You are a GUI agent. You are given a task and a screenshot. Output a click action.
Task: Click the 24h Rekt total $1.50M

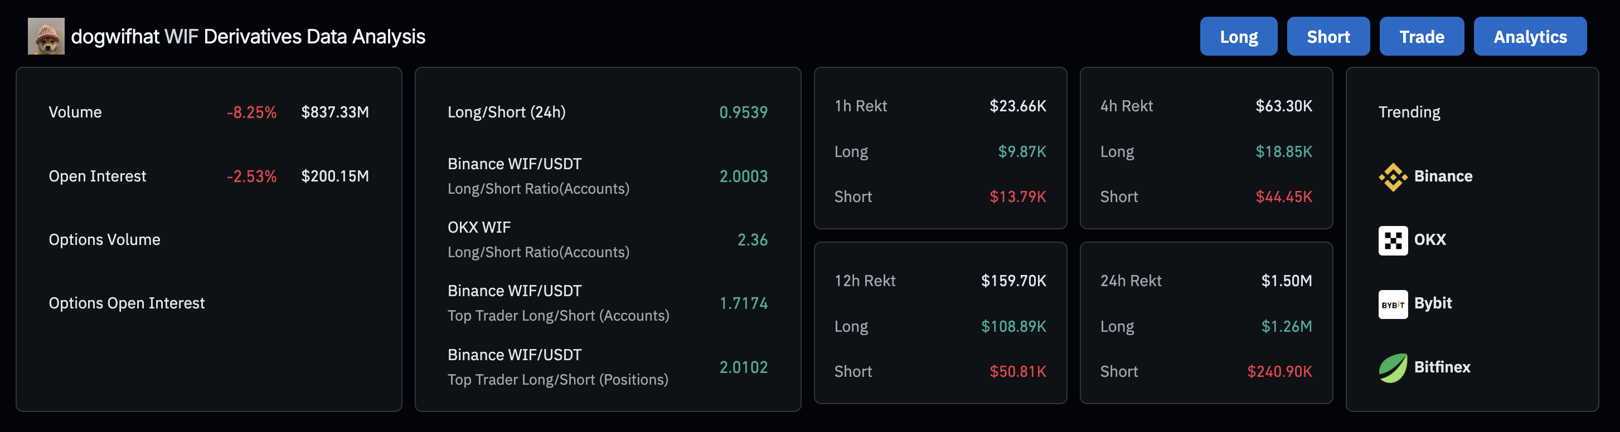(1287, 281)
